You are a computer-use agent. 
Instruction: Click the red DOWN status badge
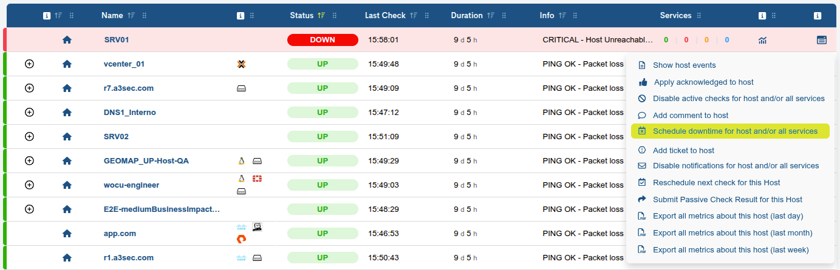coord(322,40)
